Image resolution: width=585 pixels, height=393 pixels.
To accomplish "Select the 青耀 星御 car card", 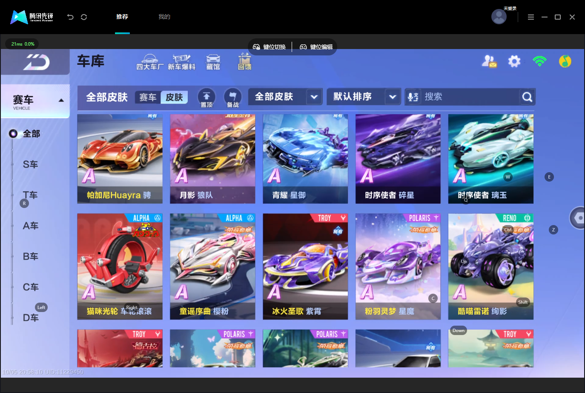I will [306, 159].
